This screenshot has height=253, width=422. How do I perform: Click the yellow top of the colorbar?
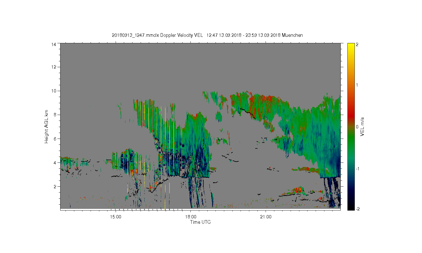tap(351, 48)
